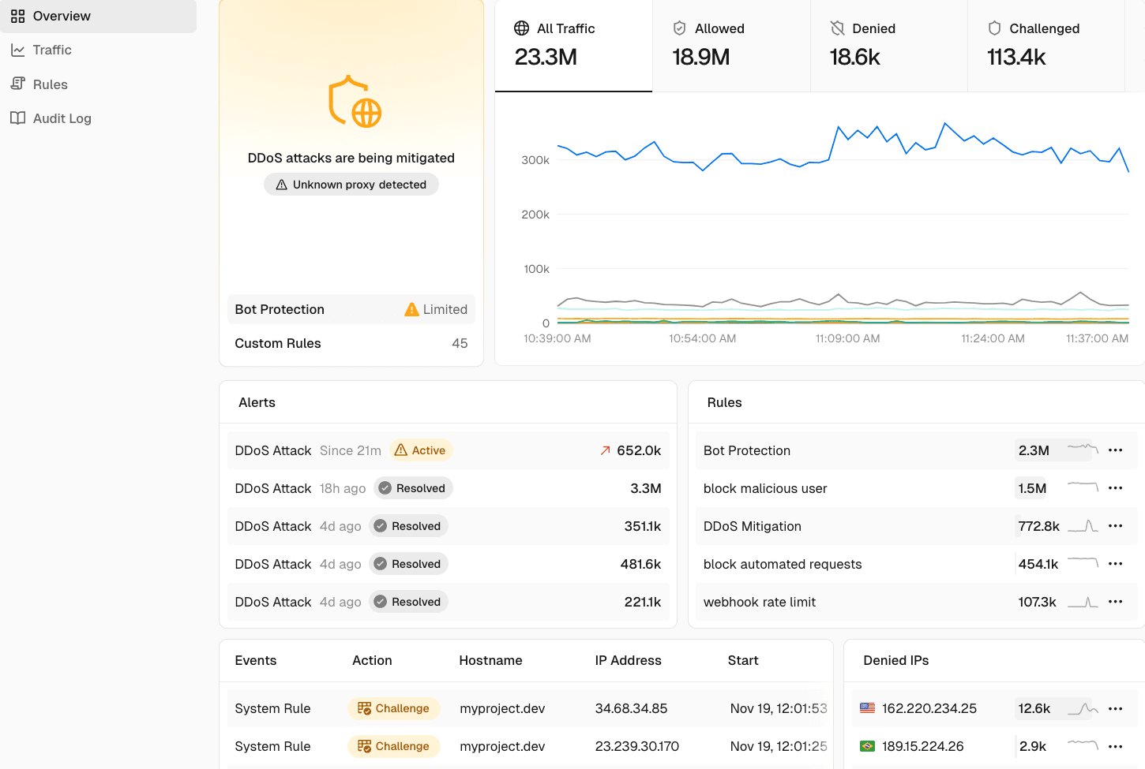The image size is (1145, 769).
Task: Click the block malicious user rule
Action: click(x=764, y=488)
